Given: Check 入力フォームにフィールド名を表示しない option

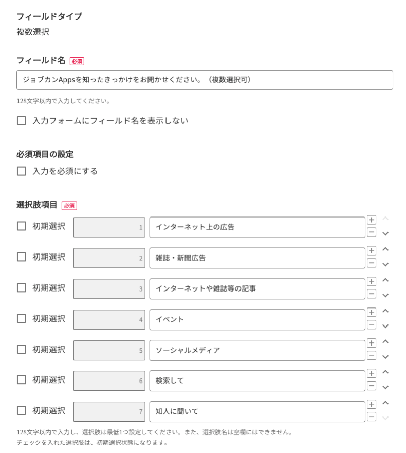Looking at the screenshot, I should coord(22,121).
